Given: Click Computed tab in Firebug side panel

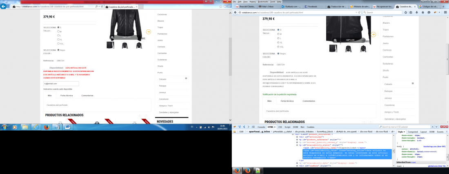Looking at the screenshot, I should tap(413, 132).
